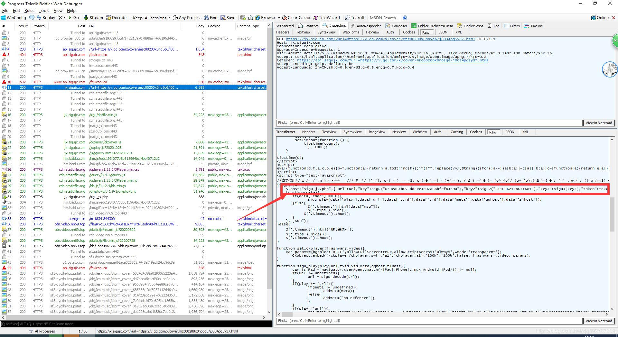Switch to the Statistics tab
The height and width of the screenshot is (337, 618).
(308, 26)
